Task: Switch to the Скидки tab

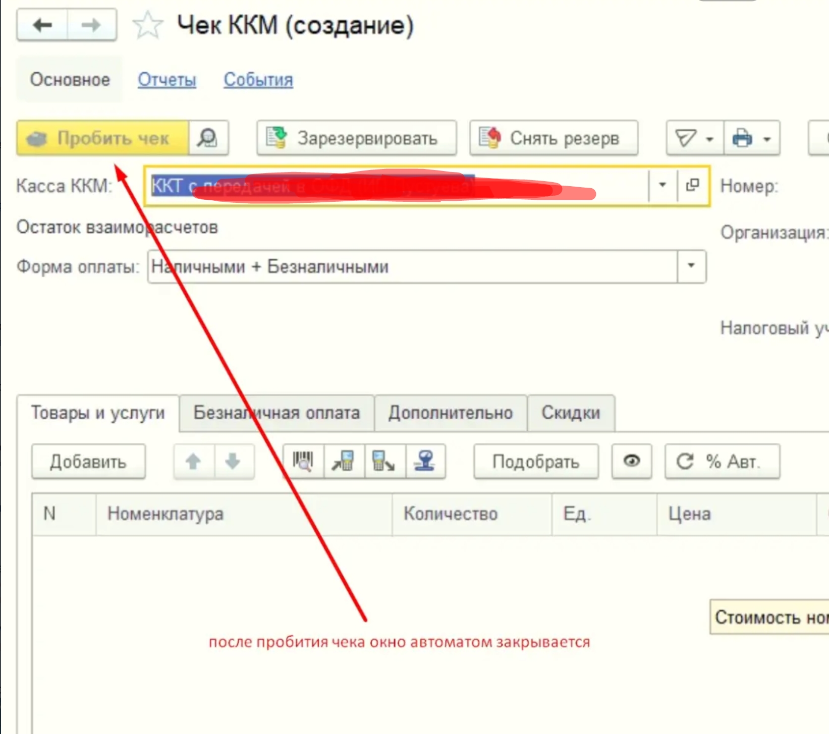Action: pyautogui.click(x=571, y=413)
